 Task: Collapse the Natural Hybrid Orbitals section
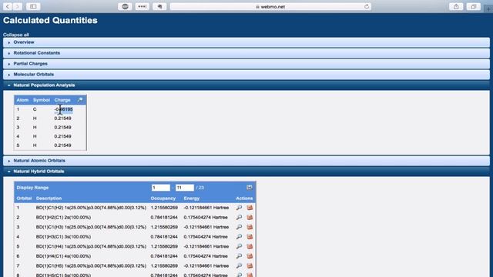point(246,171)
